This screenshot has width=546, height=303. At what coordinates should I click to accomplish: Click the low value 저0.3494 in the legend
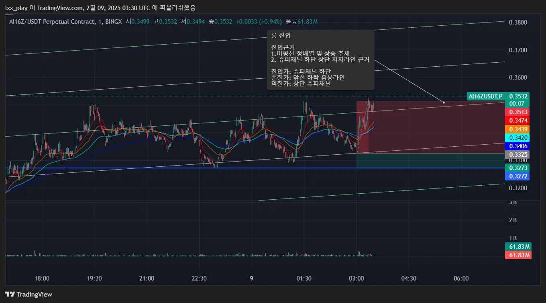[193, 21]
